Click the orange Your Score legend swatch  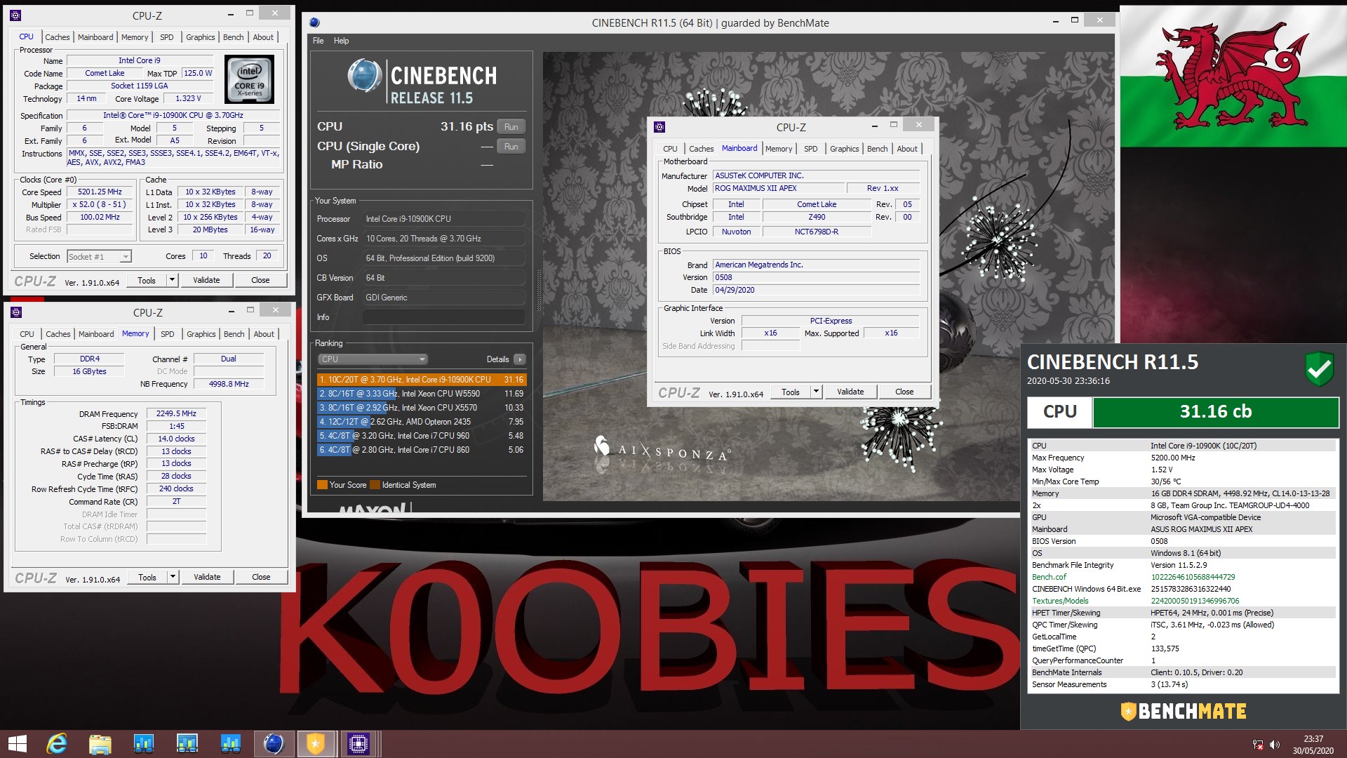pyautogui.click(x=322, y=485)
